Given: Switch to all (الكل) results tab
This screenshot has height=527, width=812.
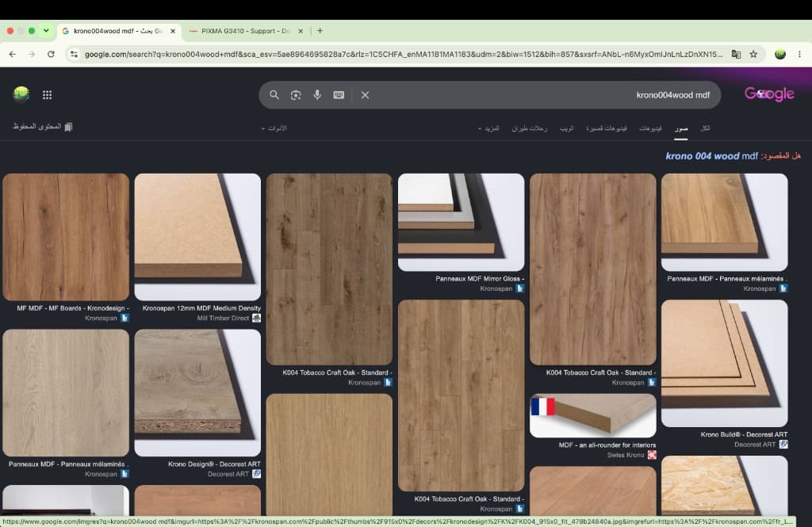Looking at the screenshot, I should (705, 128).
